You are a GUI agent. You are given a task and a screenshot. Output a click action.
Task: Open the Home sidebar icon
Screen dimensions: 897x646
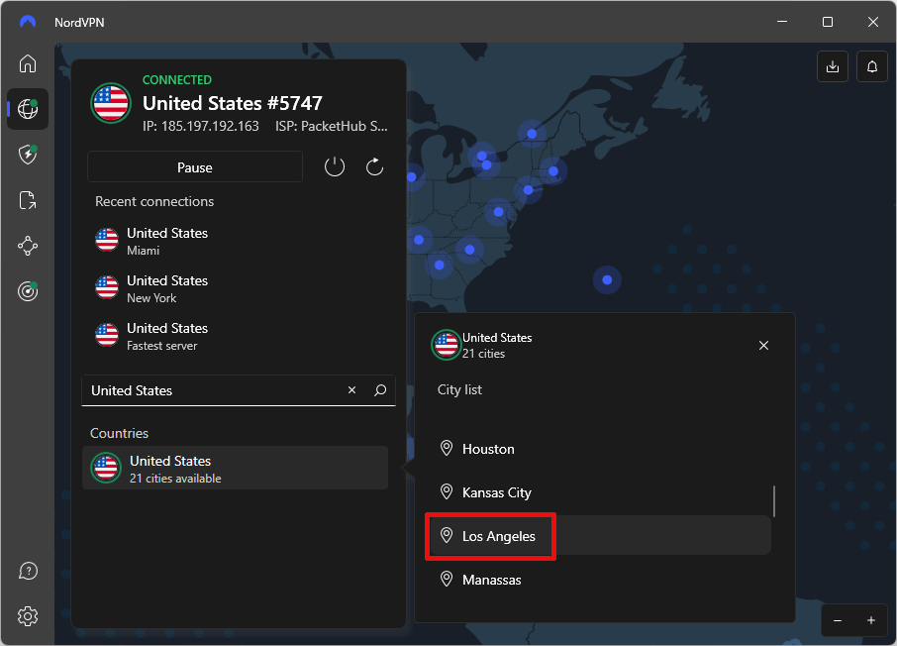28,63
